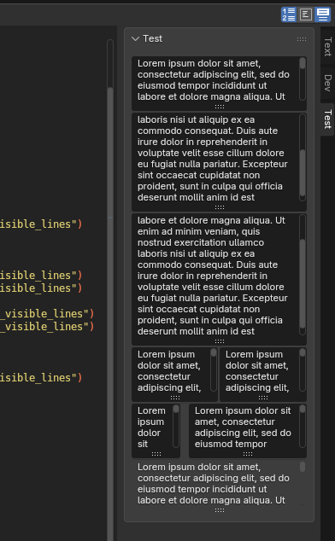
Task: Click resize grip under 'enim ad minim' box
Action: click(219, 341)
